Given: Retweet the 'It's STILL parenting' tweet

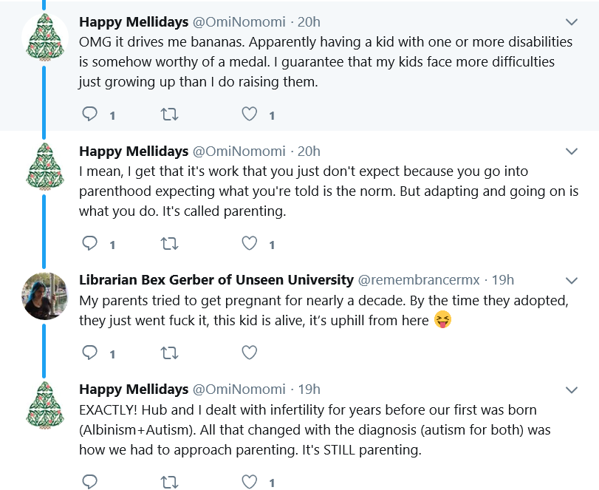Looking at the screenshot, I should [x=169, y=482].
